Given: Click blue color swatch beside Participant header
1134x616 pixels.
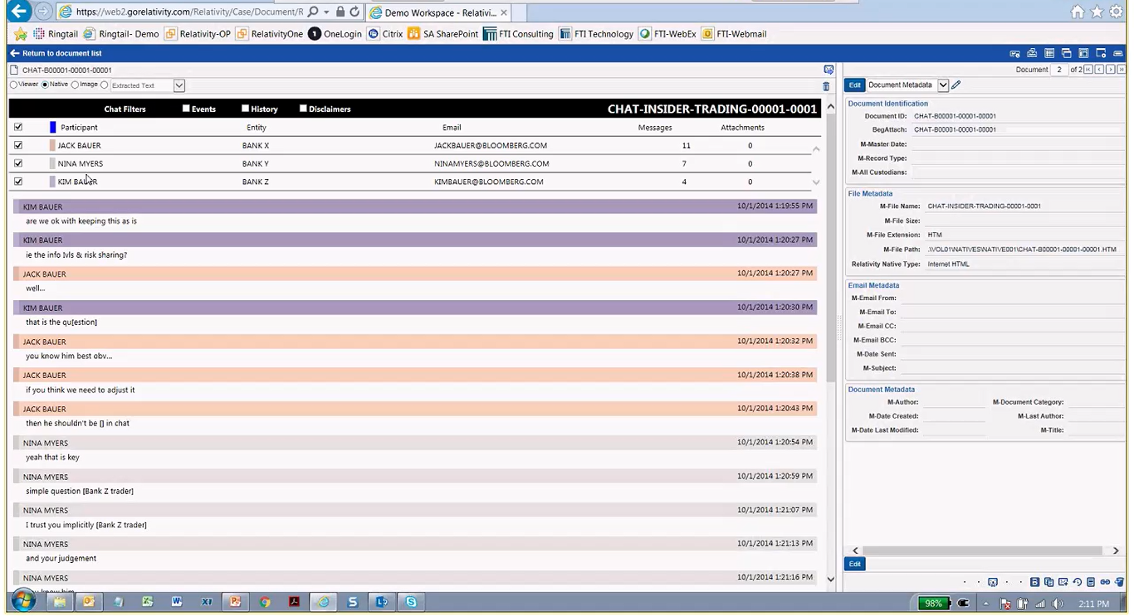Looking at the screenshot, I should pyautogui.click(x=53, y=127).
